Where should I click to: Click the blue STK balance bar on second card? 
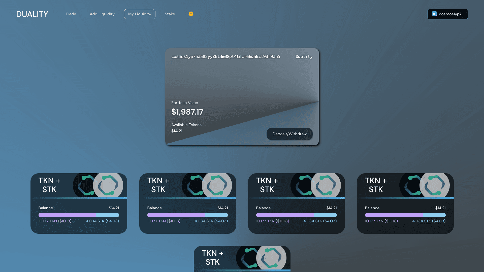(216, 215)
